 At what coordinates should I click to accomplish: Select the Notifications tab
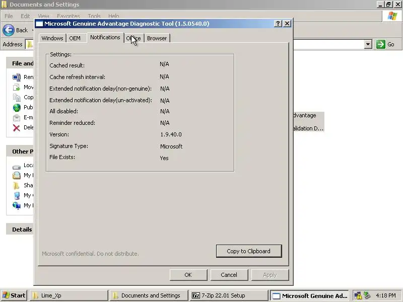tap(105, 37)
